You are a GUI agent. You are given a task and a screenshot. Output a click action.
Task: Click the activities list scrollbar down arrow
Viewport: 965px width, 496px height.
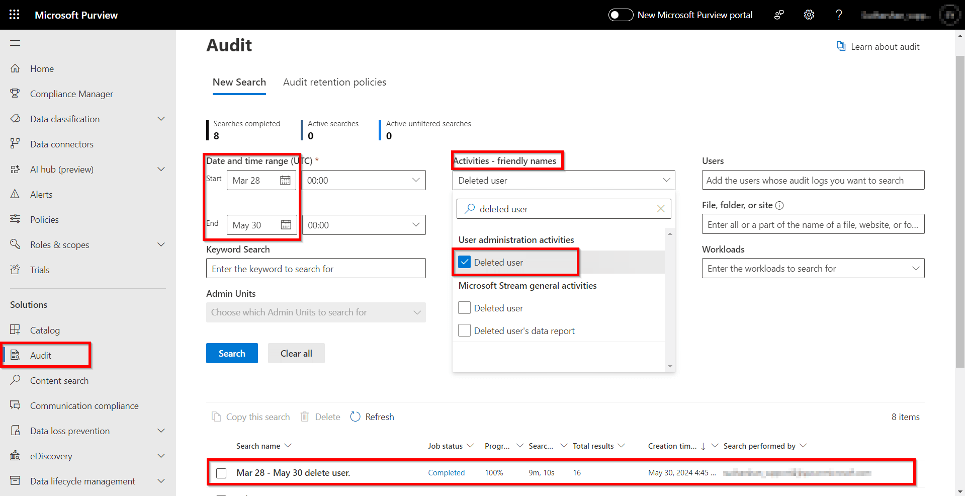click(x=670, y=366)
